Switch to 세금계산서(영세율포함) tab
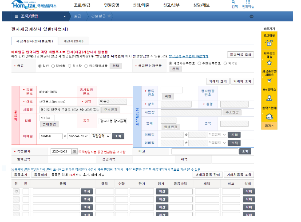 (35, 41)
